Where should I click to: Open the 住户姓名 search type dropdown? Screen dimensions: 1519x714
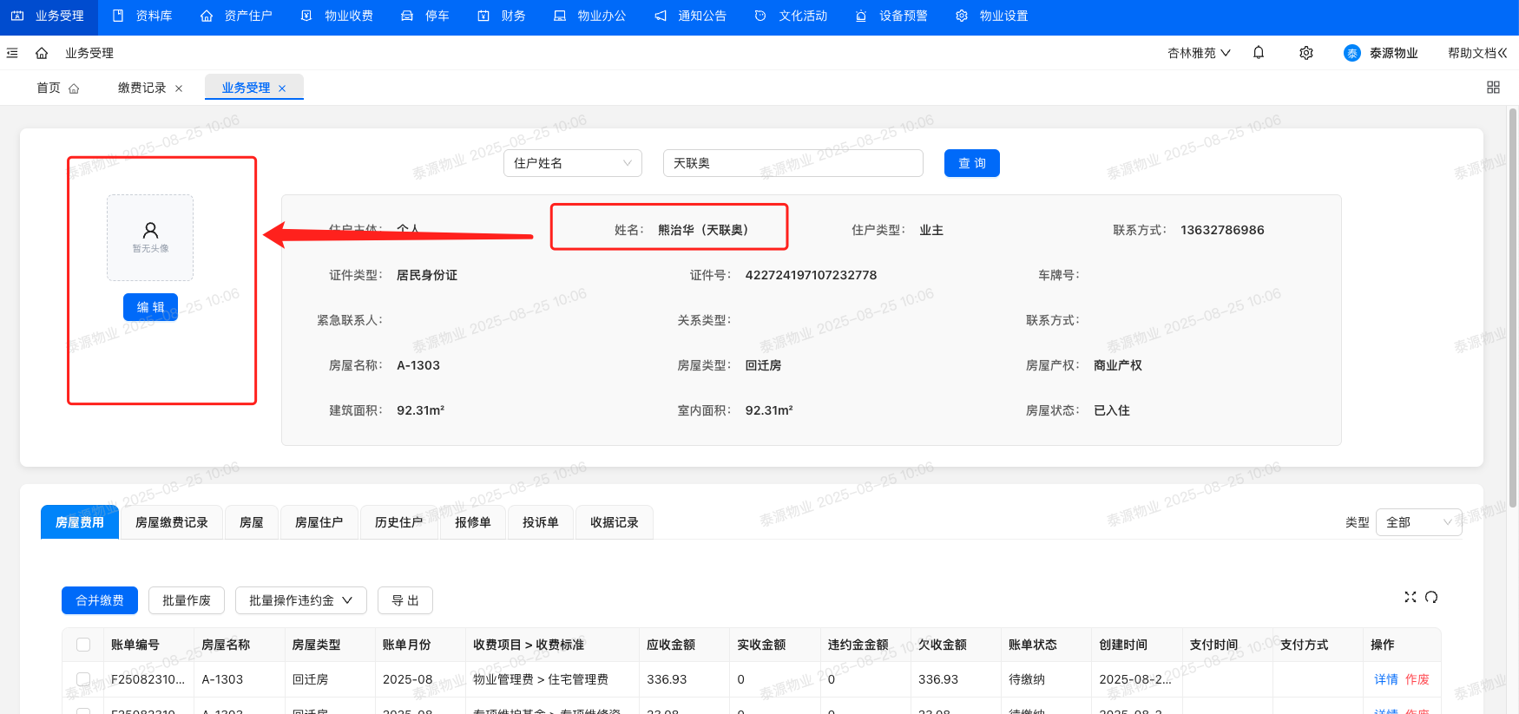[x=572, y=163]
